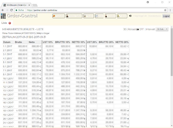Open the Liste toolbar button
This screenshot has width=173, height=128.
tap(99, 16)
